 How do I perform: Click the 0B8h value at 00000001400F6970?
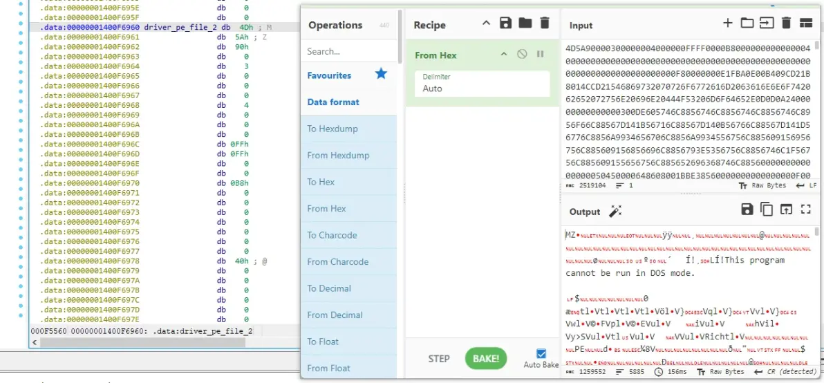tap(240, 183)
